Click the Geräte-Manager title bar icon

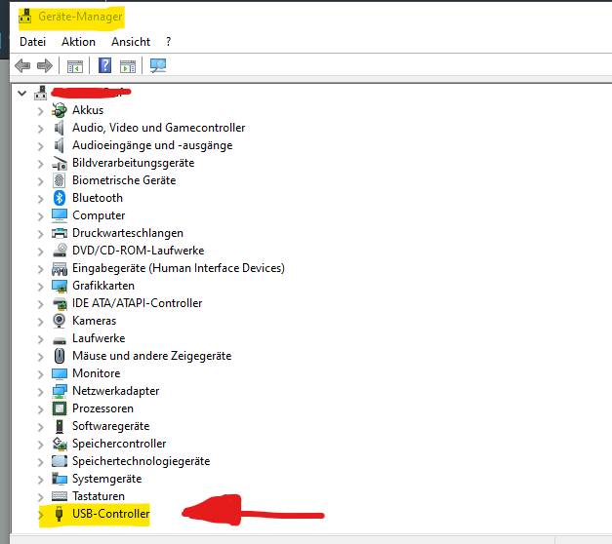tap(25, 17)
